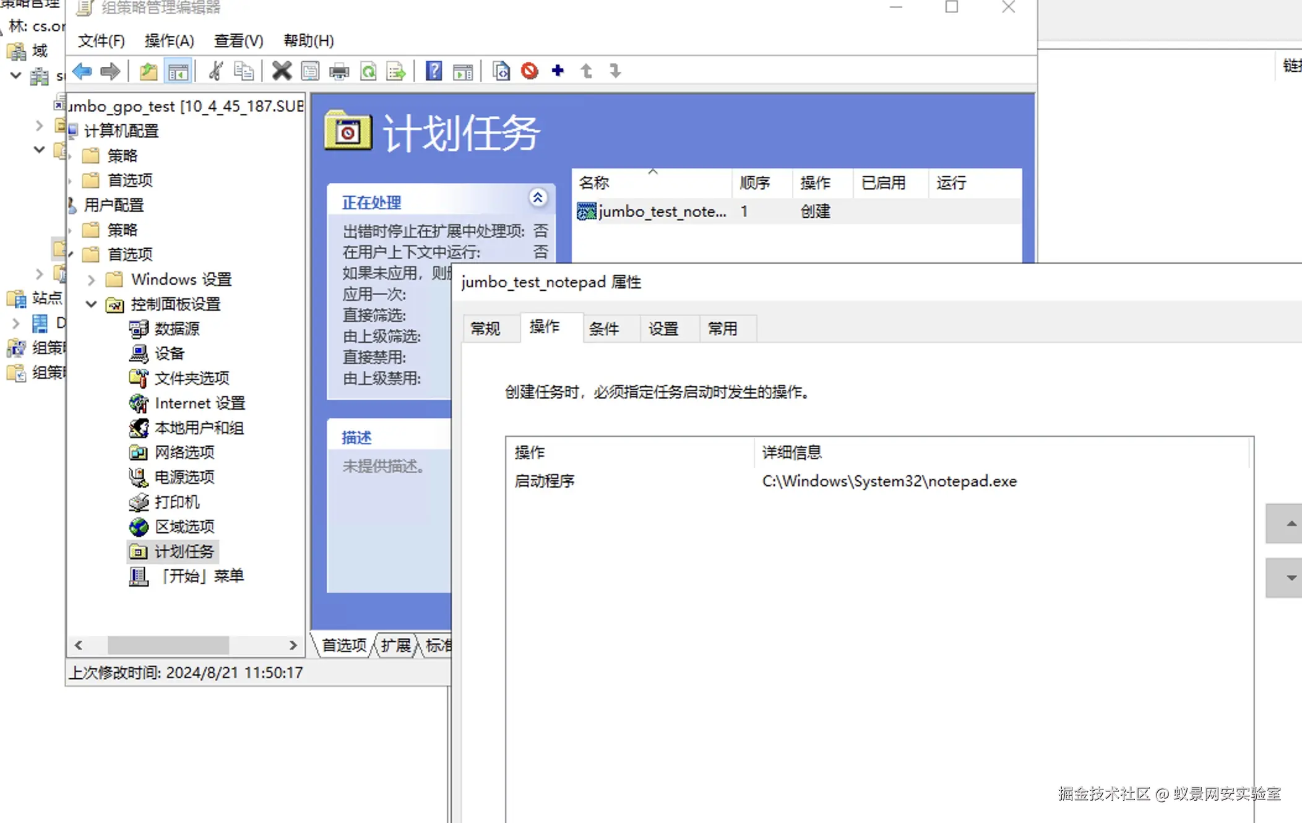Click the Up one level folder icon
1302x823 pixels.
[148, 71]
